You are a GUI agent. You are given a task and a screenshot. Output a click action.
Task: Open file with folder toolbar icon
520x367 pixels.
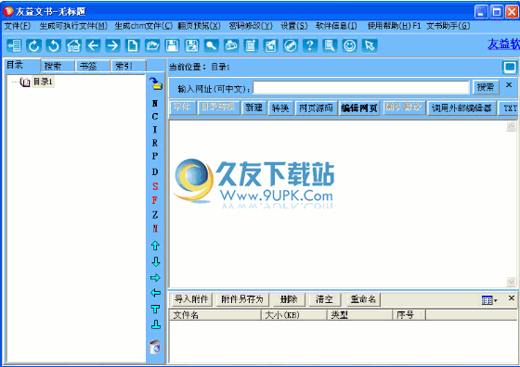[x=152, y=45]
